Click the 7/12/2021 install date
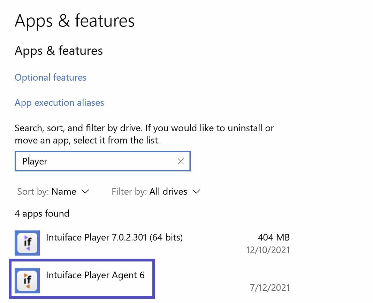The width and height of the screenshot is (373, 303). coord(270,288)
